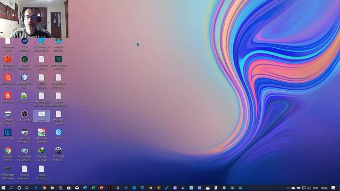This screenshot has width=340, height=191.
Task: Open the OBS Studio desktop shortcut
Action: (24, 116)
